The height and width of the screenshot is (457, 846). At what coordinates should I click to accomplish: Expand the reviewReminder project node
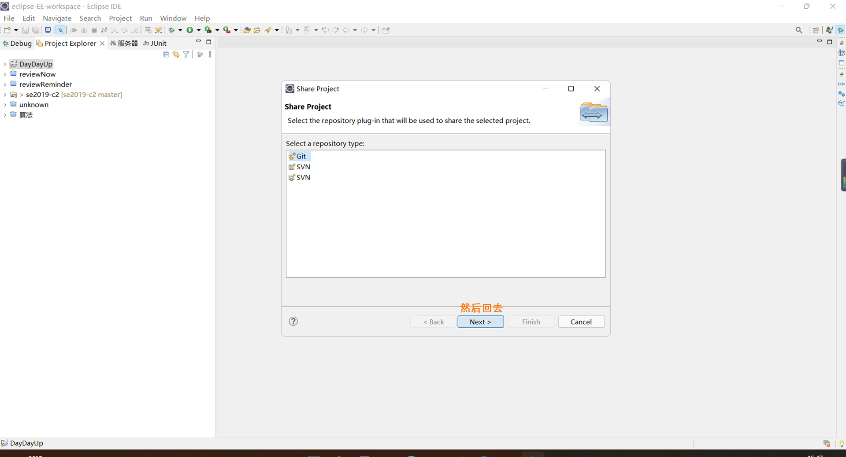coord(4,84)
